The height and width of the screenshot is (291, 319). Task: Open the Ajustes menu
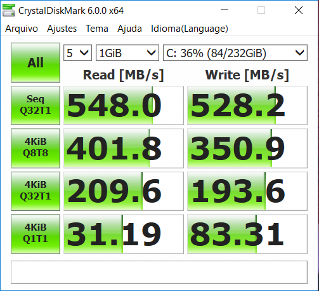[62, 29]
